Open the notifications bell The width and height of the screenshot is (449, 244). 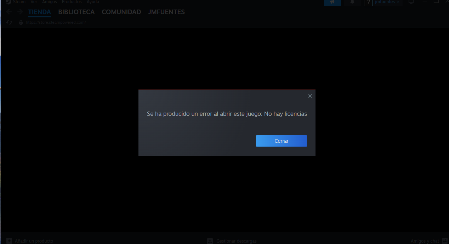(x=352, y=2)
